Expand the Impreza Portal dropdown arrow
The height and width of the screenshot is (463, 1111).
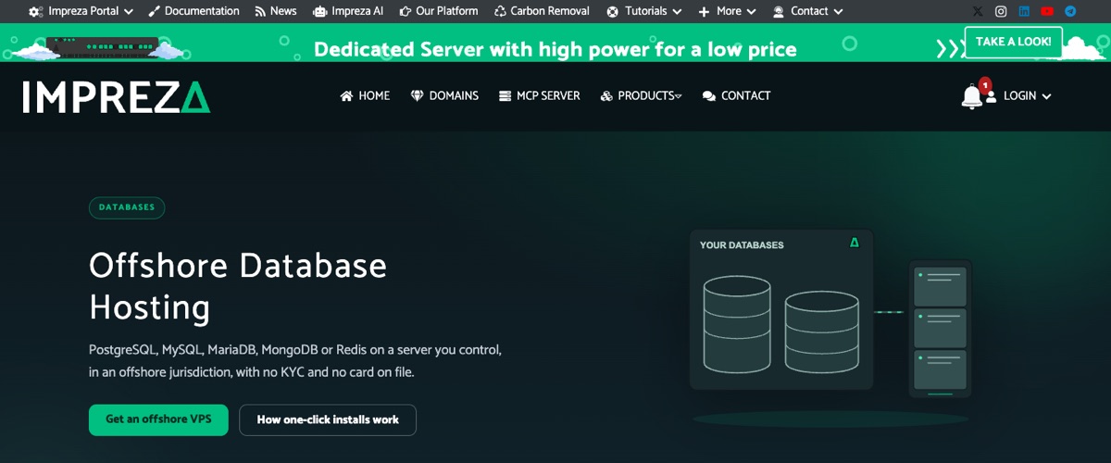click(128, 12)
